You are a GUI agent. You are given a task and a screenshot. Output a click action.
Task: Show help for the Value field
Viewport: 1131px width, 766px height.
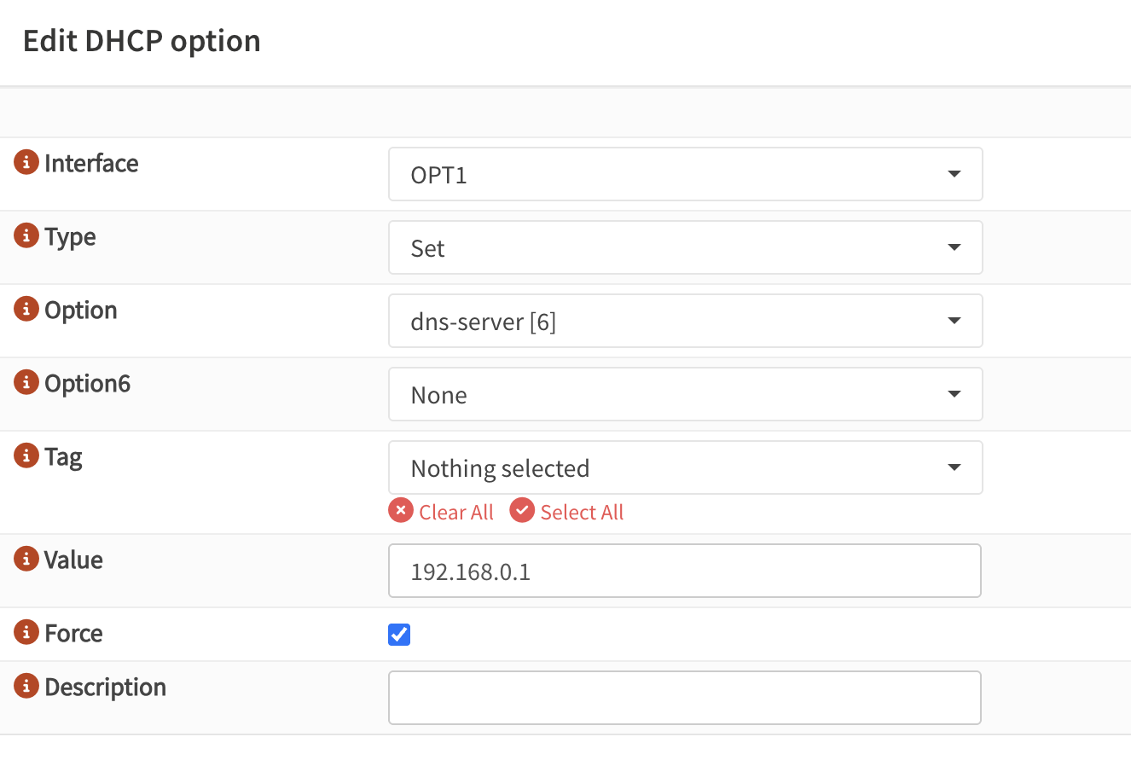pyautogui.click(x=26, y=558)
